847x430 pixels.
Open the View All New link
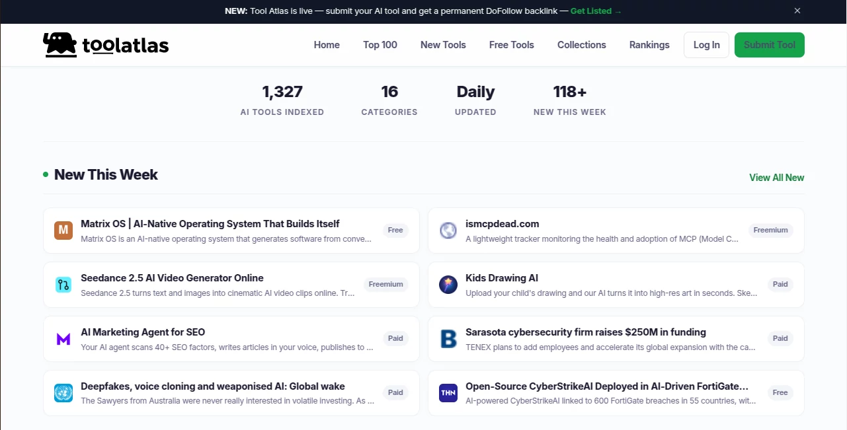click(x=776, y=178)
